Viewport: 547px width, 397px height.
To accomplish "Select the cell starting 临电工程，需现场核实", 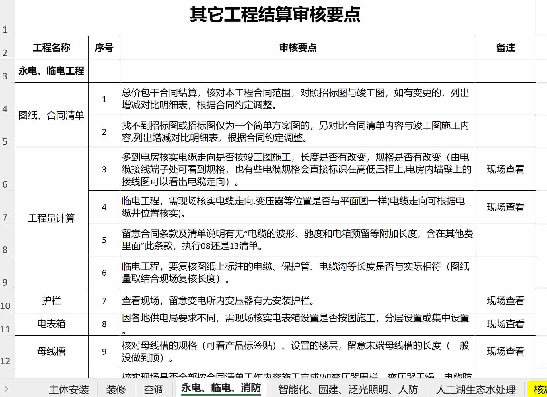I will tap(298, 207).
